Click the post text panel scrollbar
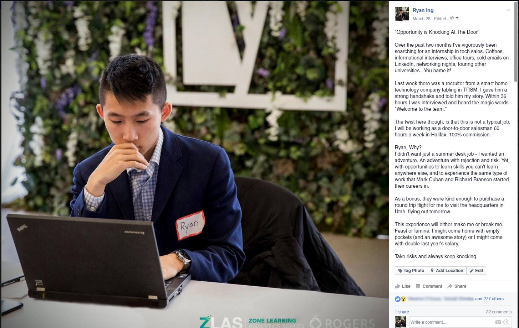The image size is (519, 328). tap(515, 43)
